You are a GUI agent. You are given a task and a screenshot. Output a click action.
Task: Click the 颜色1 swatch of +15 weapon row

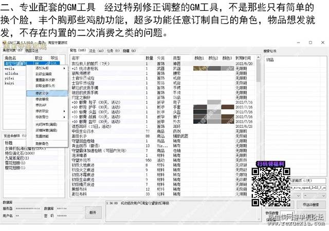pyautogui.click(x=200, y=68)
